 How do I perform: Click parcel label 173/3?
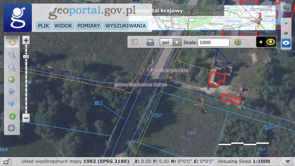[x=267, y=127]
